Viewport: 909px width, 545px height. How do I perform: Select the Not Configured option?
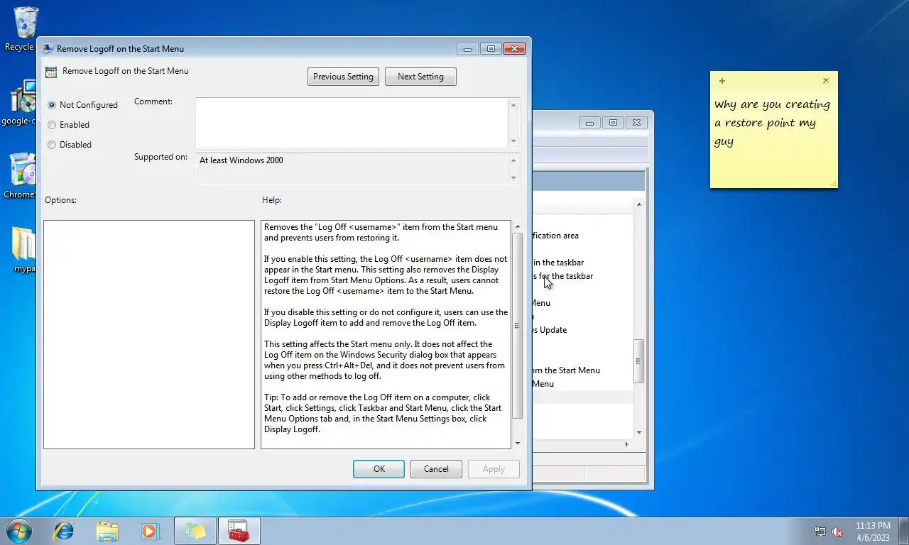pos(82,105)
